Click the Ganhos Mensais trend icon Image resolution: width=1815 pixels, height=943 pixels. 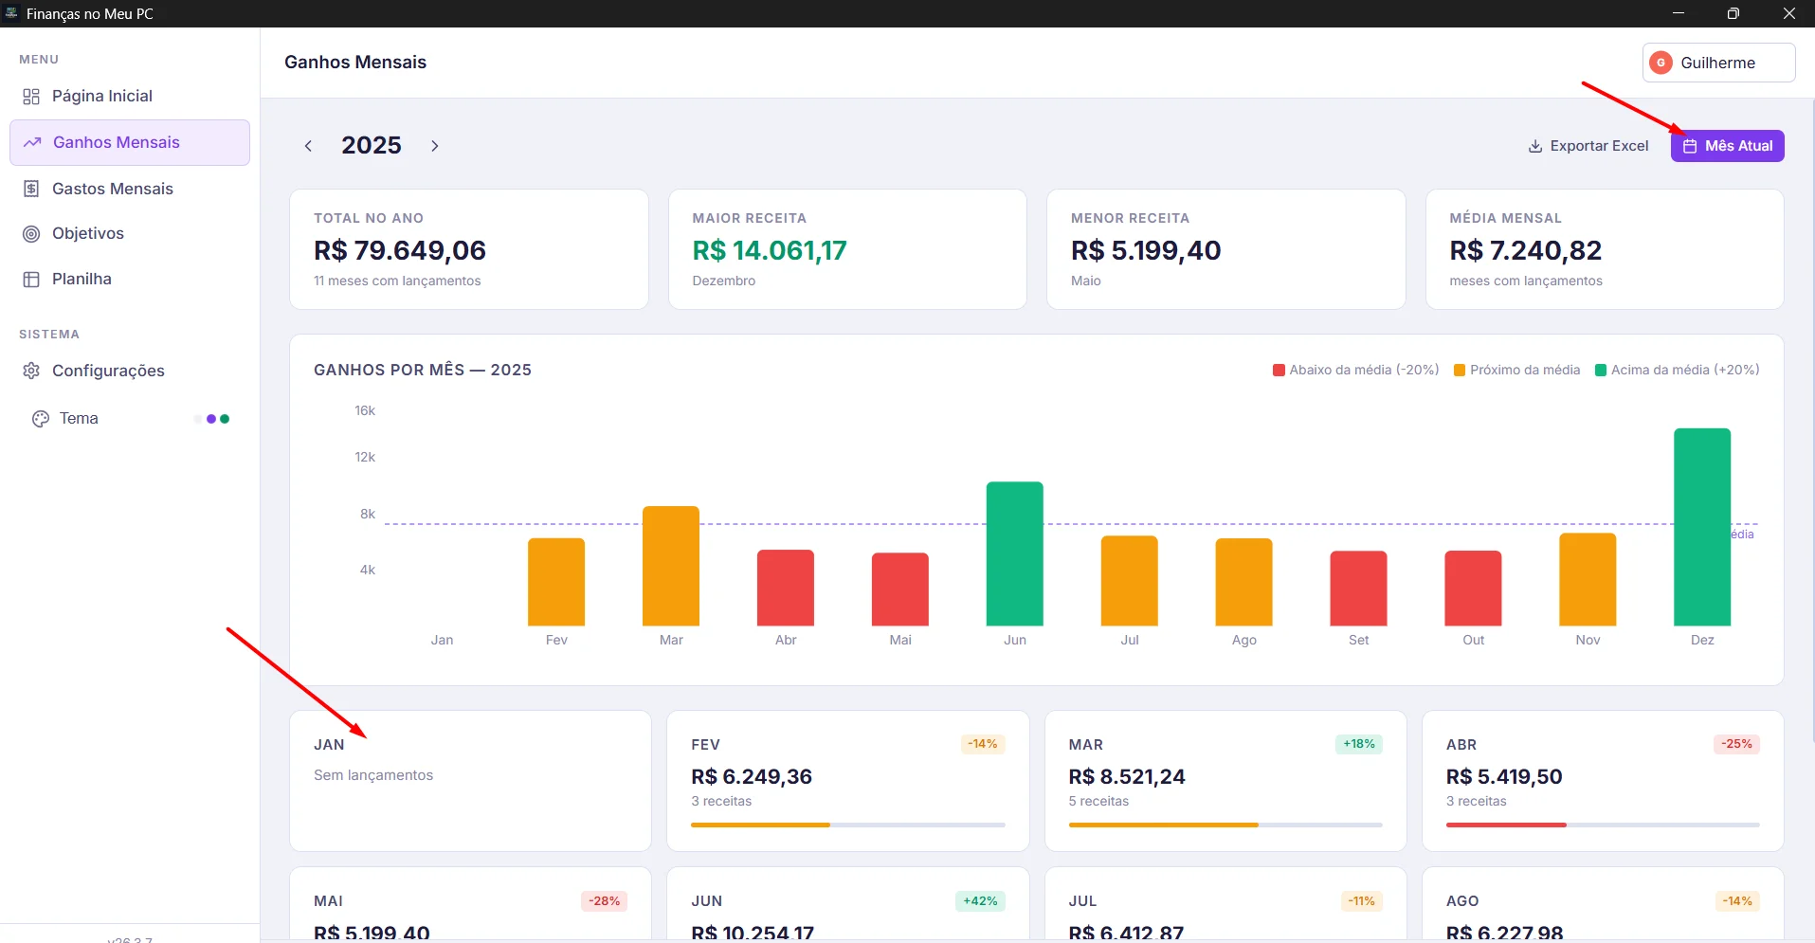pos(32,143)
